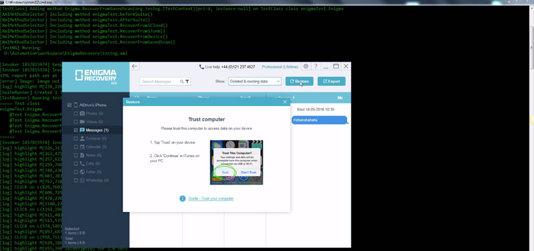
Task: Toggle the AtDrive's iPhone checkbox
Action: 70,105
